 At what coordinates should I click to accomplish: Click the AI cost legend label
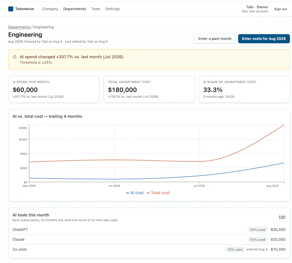coord(137,193)
